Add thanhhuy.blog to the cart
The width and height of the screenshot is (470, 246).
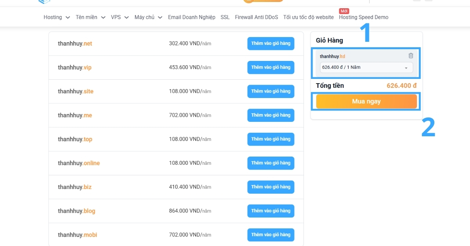coord(271,211)
